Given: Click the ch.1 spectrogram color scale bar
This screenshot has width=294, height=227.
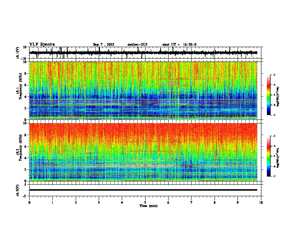Looking at the screenshot, I should [269, 95].
